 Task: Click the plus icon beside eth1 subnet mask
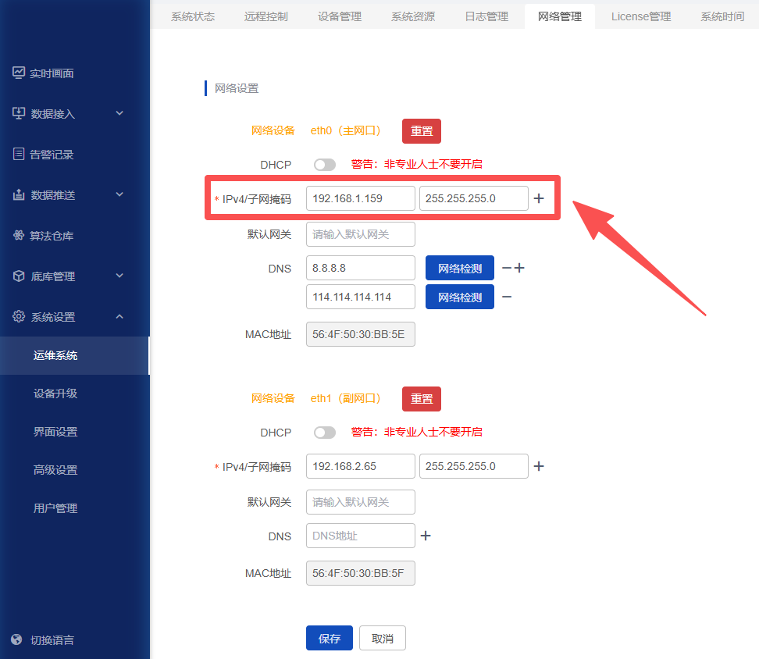pyautogui.click(x=539, y=466)
